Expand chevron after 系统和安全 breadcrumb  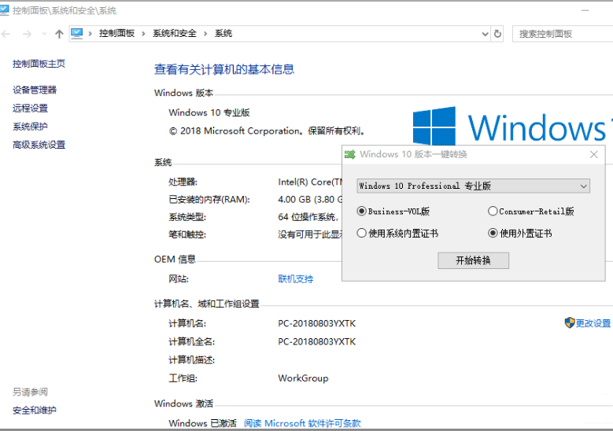click(205, 34)
